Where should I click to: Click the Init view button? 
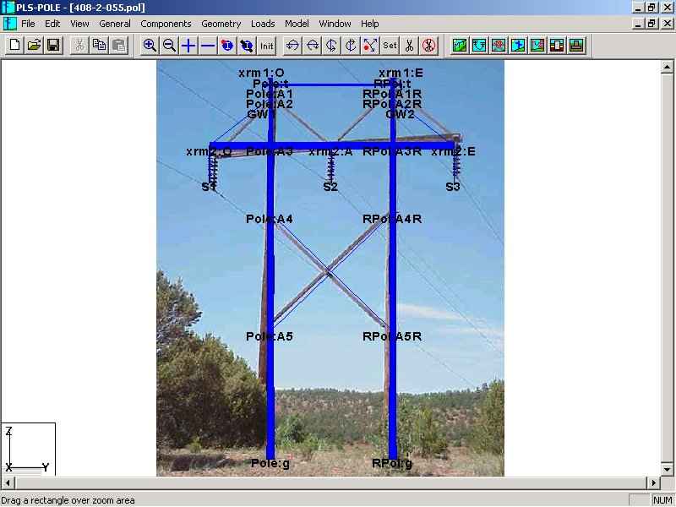pos(267,46)
